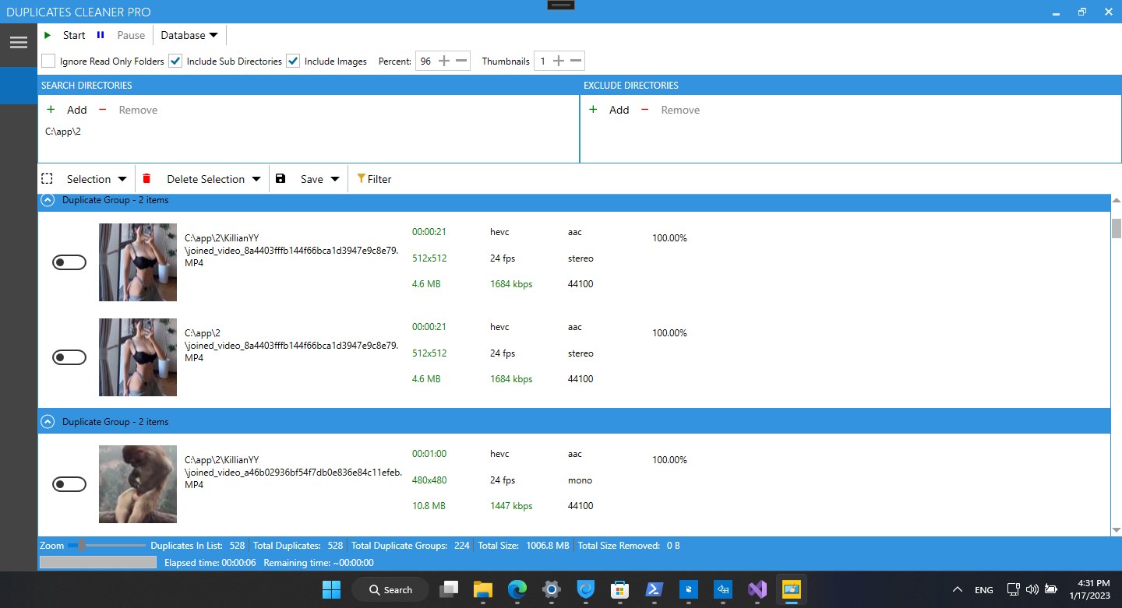Click Remove under Exclude Directories

(x=680, y=110)
